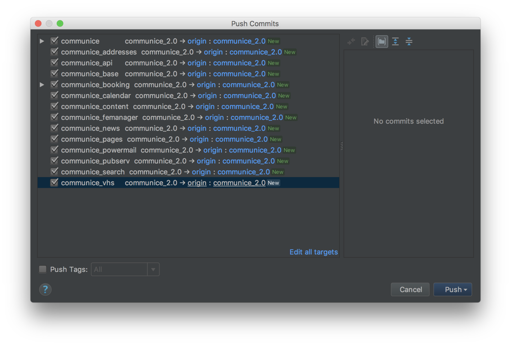The image size is (511, 346).
Task: Expand the communice_booking repository node
Action: tap(42, 85)
